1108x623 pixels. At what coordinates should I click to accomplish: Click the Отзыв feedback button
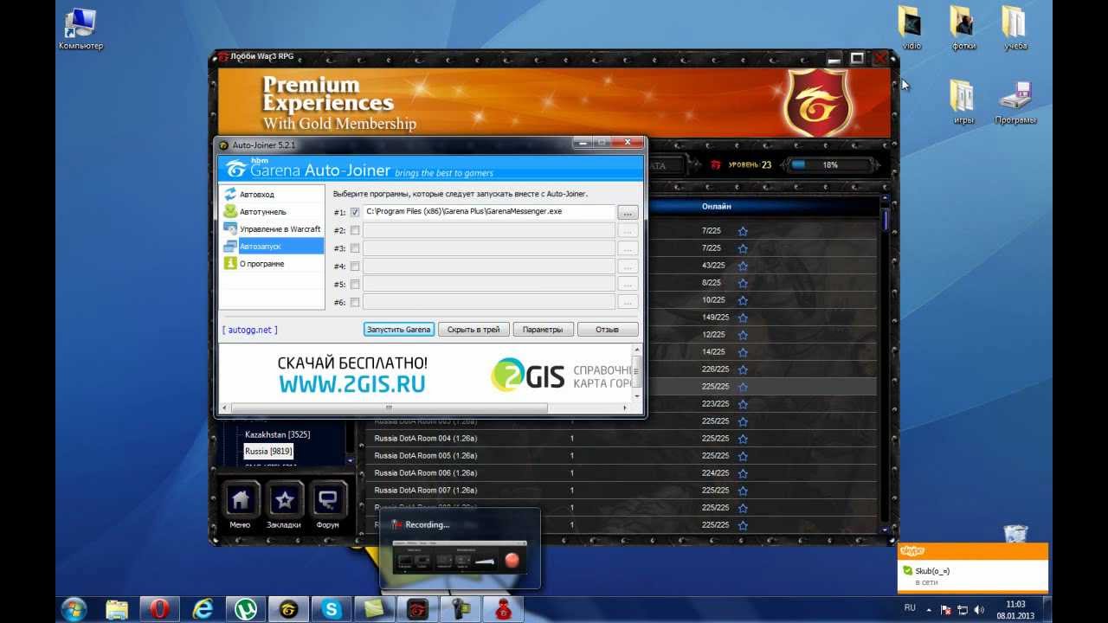608,330
